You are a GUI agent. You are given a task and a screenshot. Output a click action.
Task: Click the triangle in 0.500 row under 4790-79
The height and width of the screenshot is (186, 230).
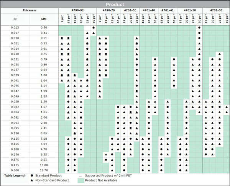(112, 170)
